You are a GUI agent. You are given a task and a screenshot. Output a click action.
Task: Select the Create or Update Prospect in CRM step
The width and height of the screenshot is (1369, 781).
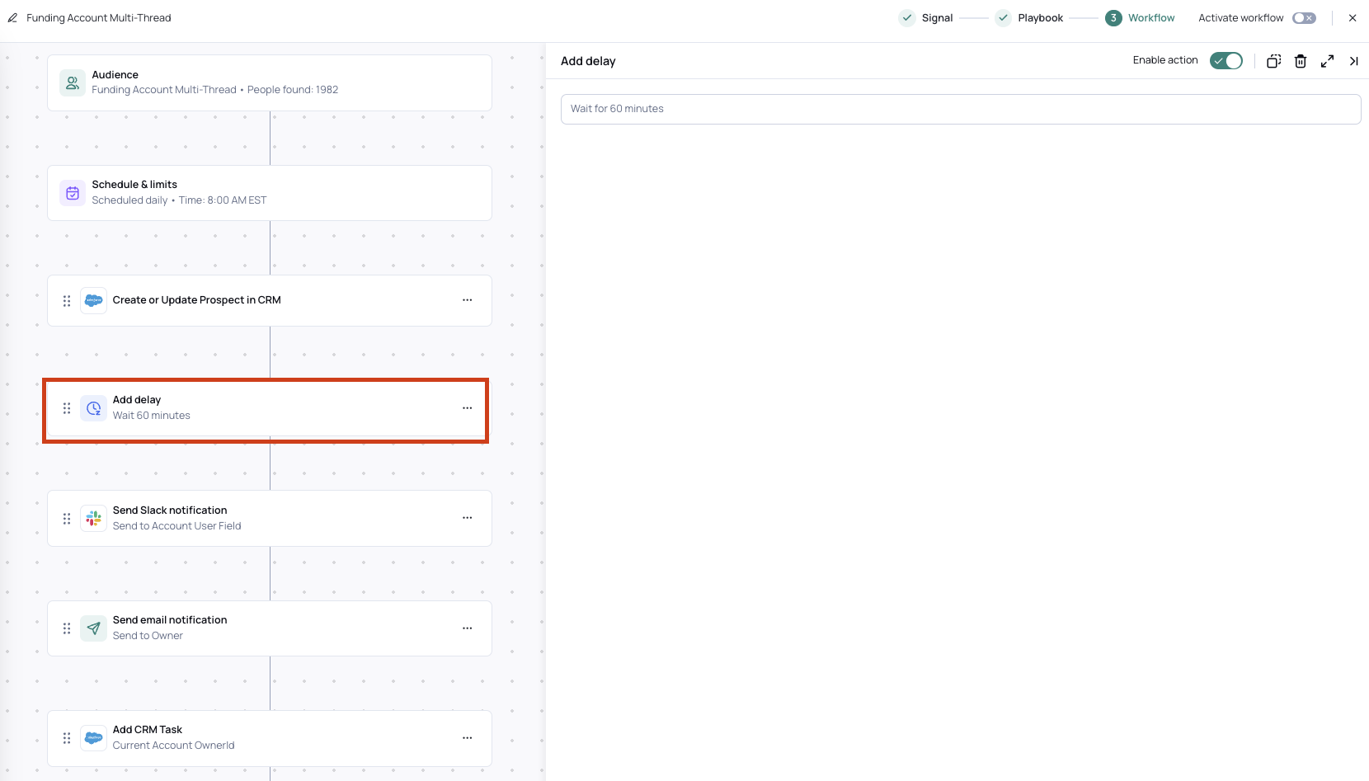coord(270,300)
